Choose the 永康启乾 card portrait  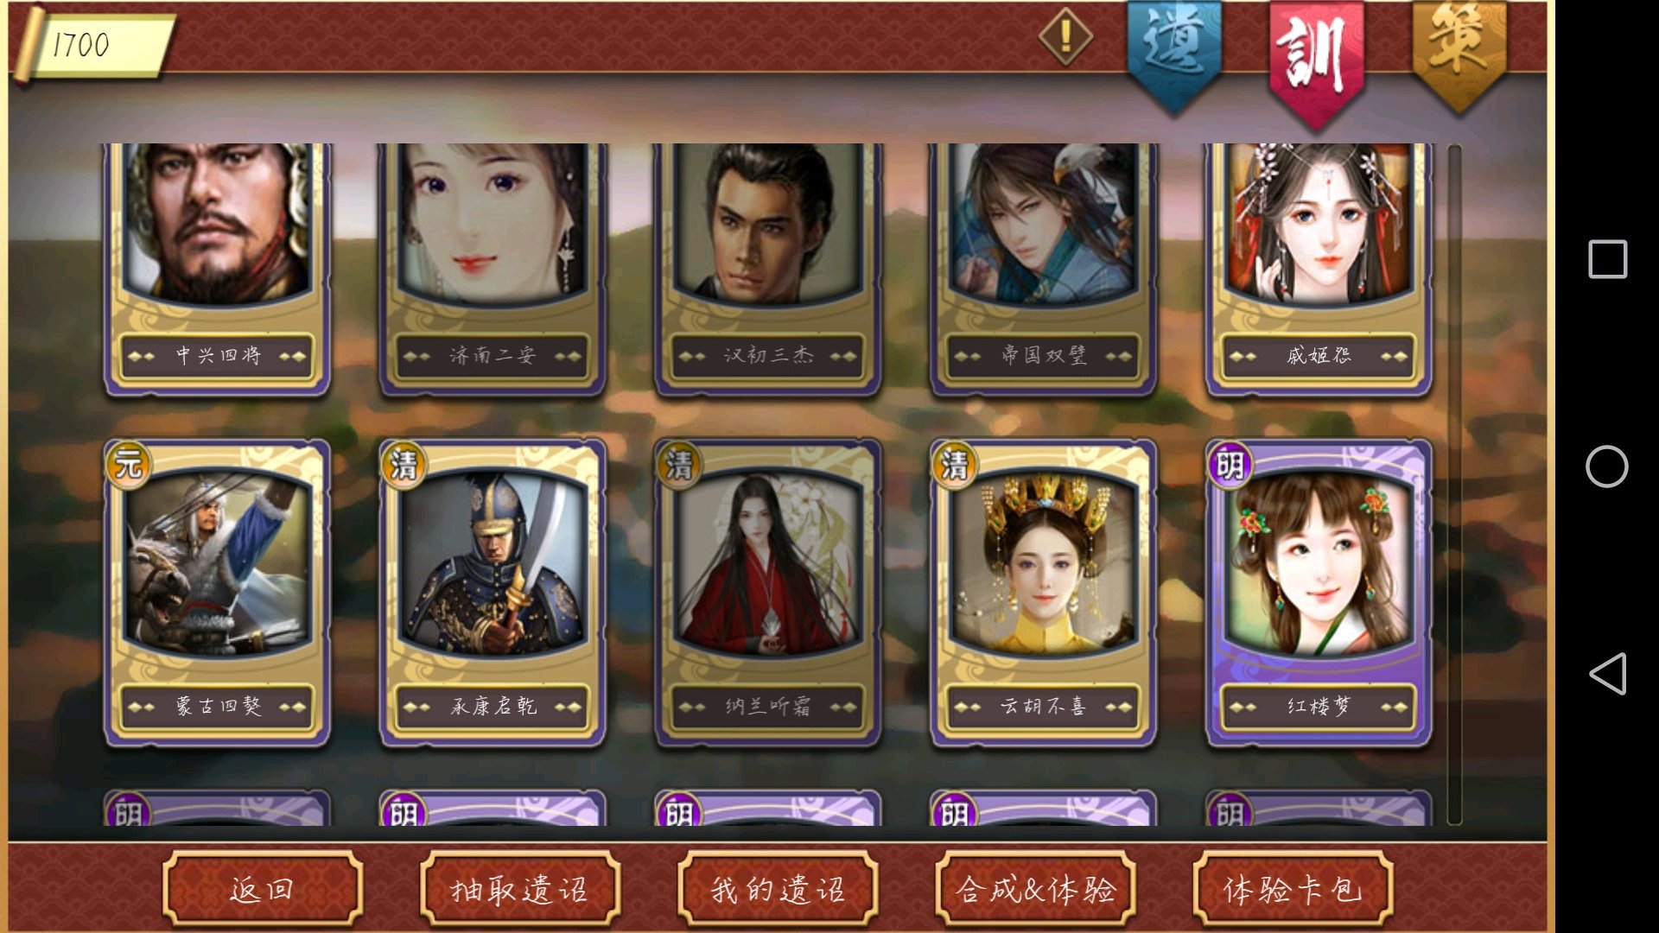click(493, 563)
